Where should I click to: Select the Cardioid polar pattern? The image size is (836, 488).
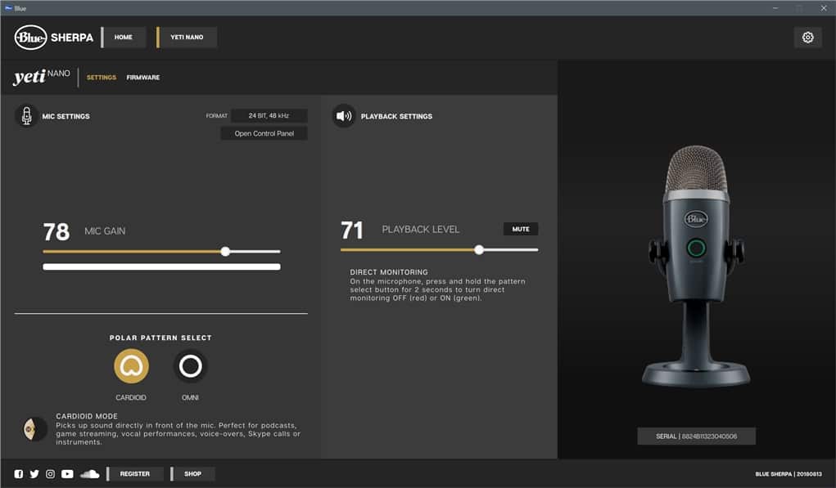131,366
